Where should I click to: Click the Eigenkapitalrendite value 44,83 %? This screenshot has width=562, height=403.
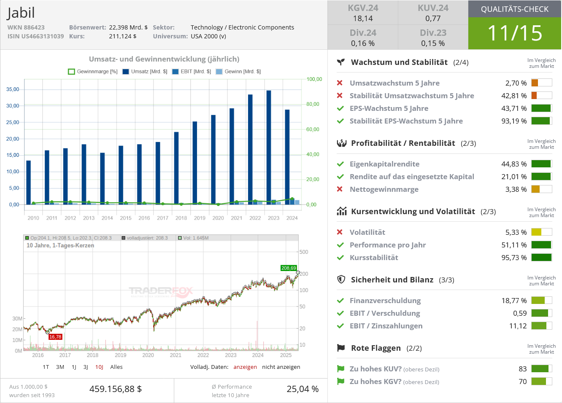514,164
